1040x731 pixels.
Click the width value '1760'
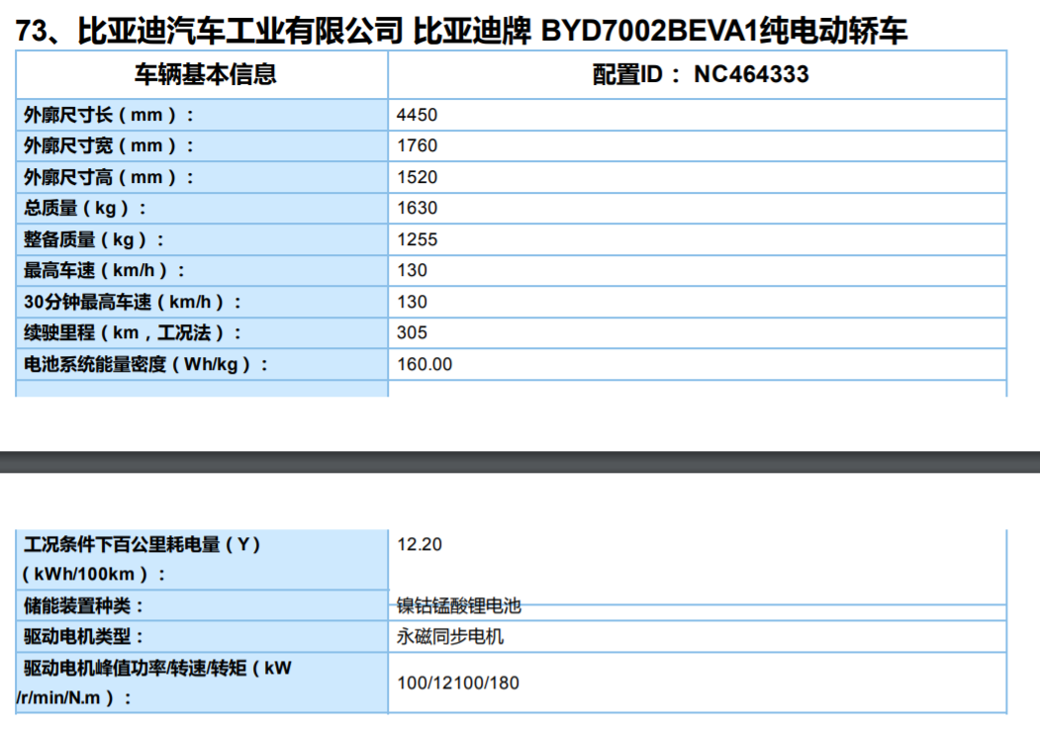(x=418, y=145)
